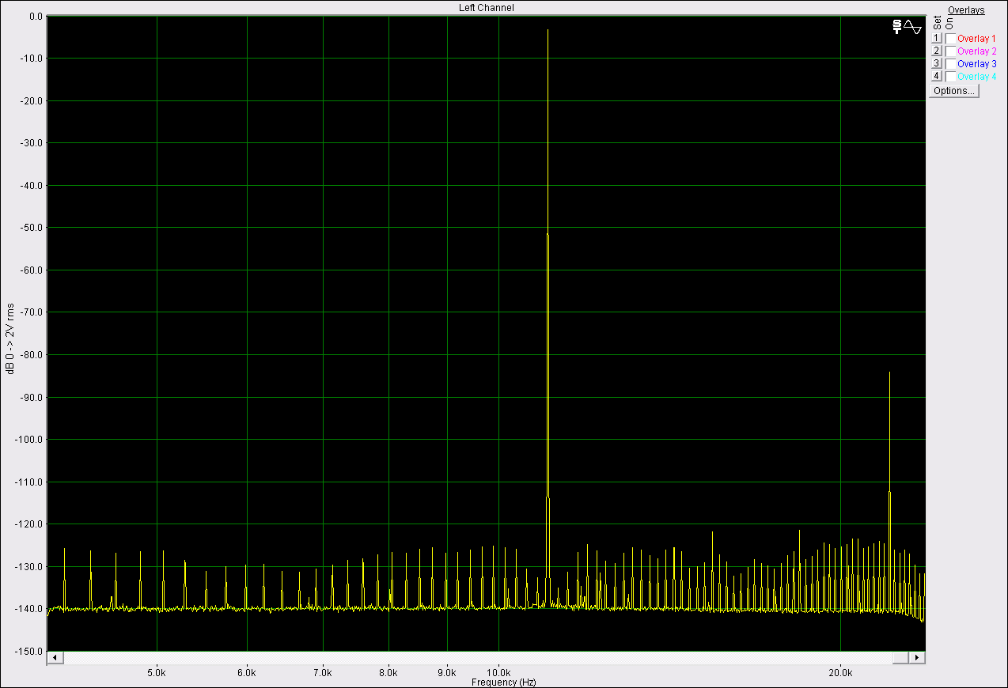Store trace with the Set 3 button

(x=936, y=64)
